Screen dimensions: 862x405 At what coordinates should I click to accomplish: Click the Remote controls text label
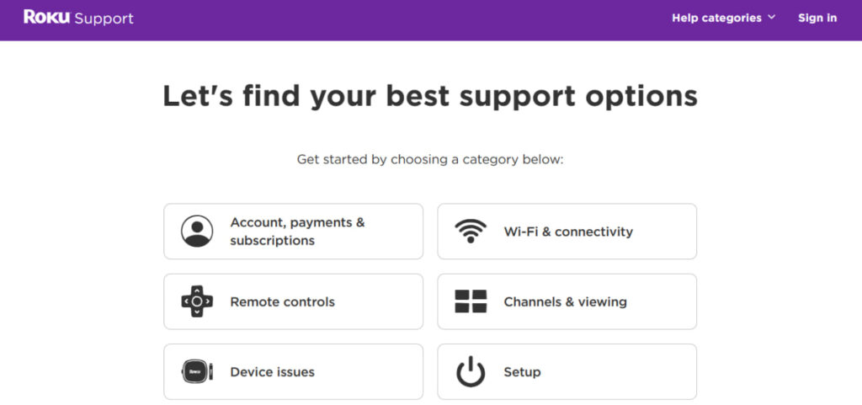click(283, 301)
